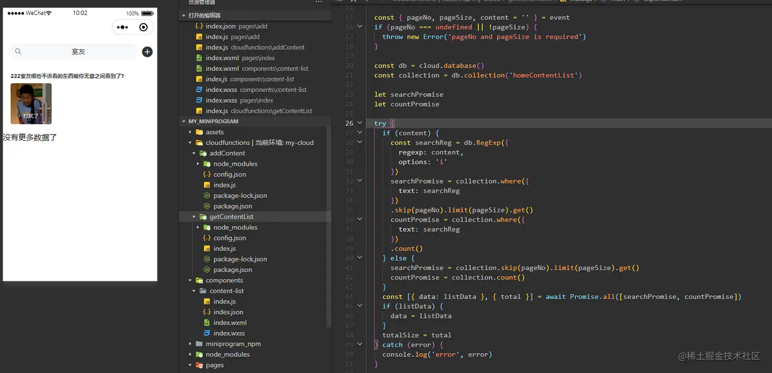The width and height of the screenshot is (772, 373).
Task: Fold the countPromise block at line 36
Action: click(x=360, y=219)
